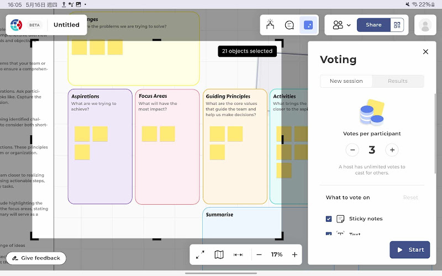
Task: Select the New session tab
Action: 346,81
